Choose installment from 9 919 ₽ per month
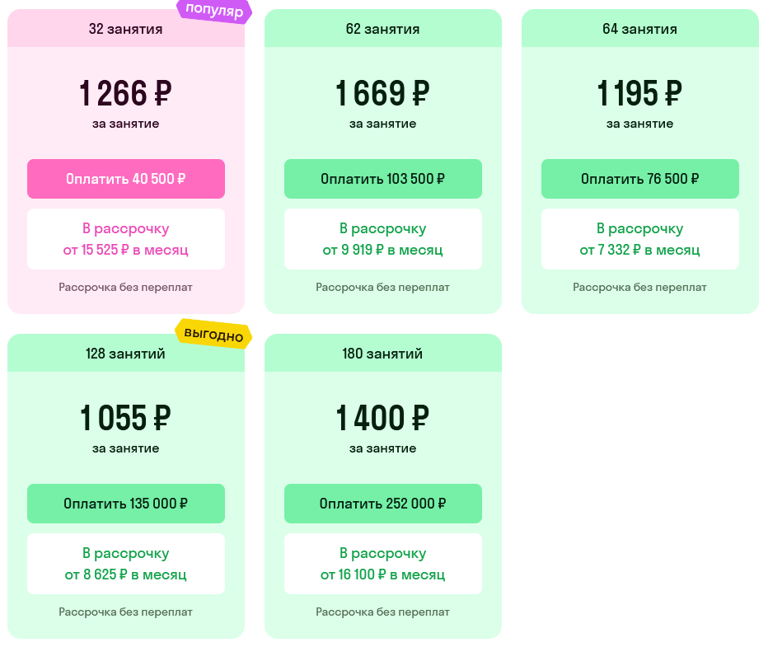This screenshot has width=768, height=647. click(x=383, y=239)
